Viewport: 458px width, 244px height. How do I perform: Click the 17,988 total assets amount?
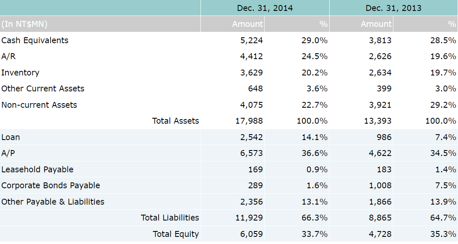(251, 121)
